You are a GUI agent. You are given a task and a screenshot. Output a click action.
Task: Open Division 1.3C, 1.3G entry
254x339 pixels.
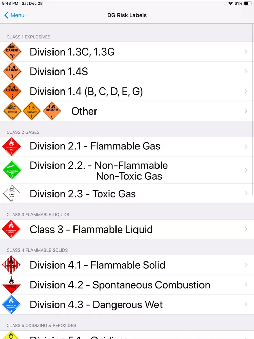(127, 52)
